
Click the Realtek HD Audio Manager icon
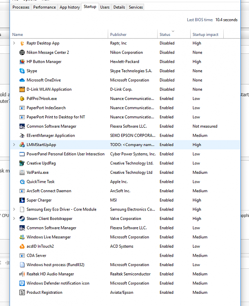coord(22,274)
